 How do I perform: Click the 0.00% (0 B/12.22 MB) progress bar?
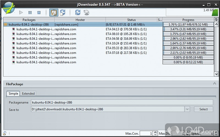188,62
